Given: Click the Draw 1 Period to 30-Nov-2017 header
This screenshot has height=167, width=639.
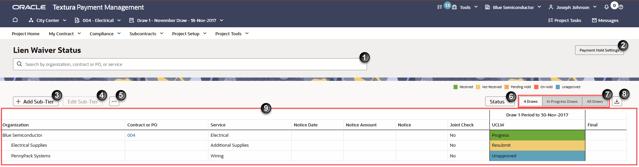Looking at the screenshot, I should (x=537, y=115).
